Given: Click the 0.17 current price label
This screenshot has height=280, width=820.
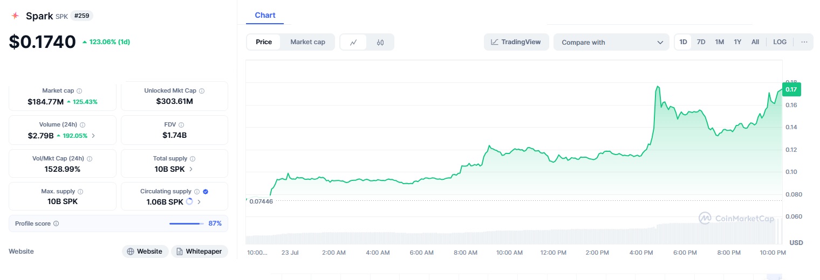Looking at the screenshot, I should 791,89.
